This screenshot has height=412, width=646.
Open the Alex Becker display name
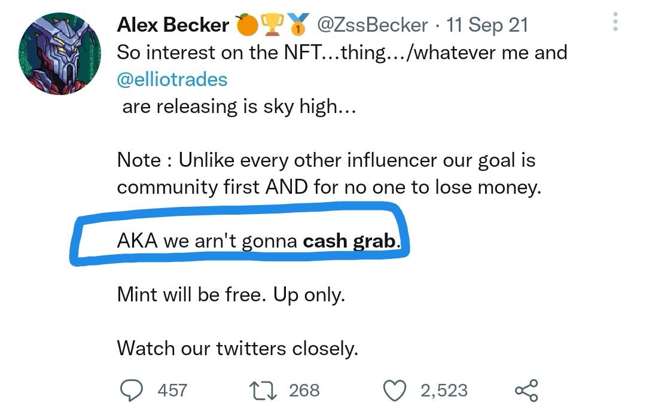[x=173, y=25]
